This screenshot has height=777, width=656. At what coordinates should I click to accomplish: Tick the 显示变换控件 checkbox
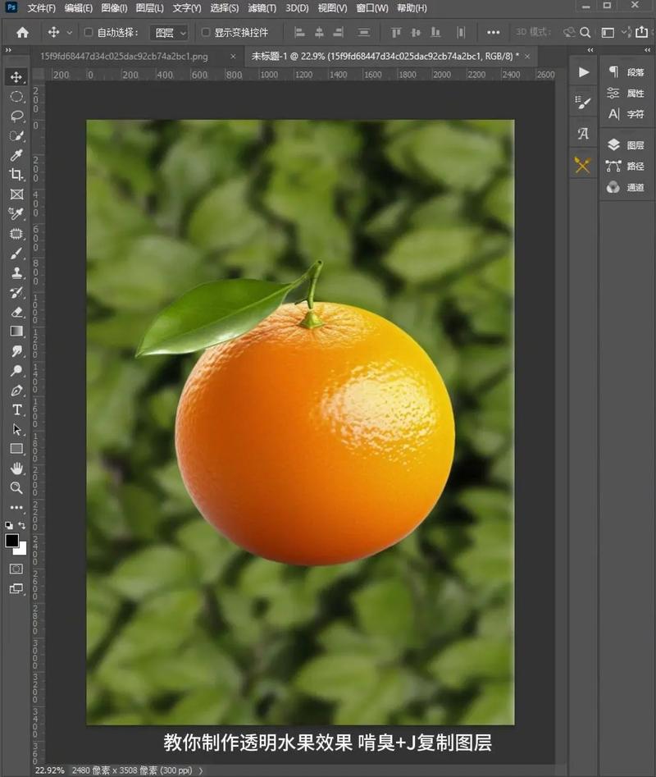[x=206, y=33]
